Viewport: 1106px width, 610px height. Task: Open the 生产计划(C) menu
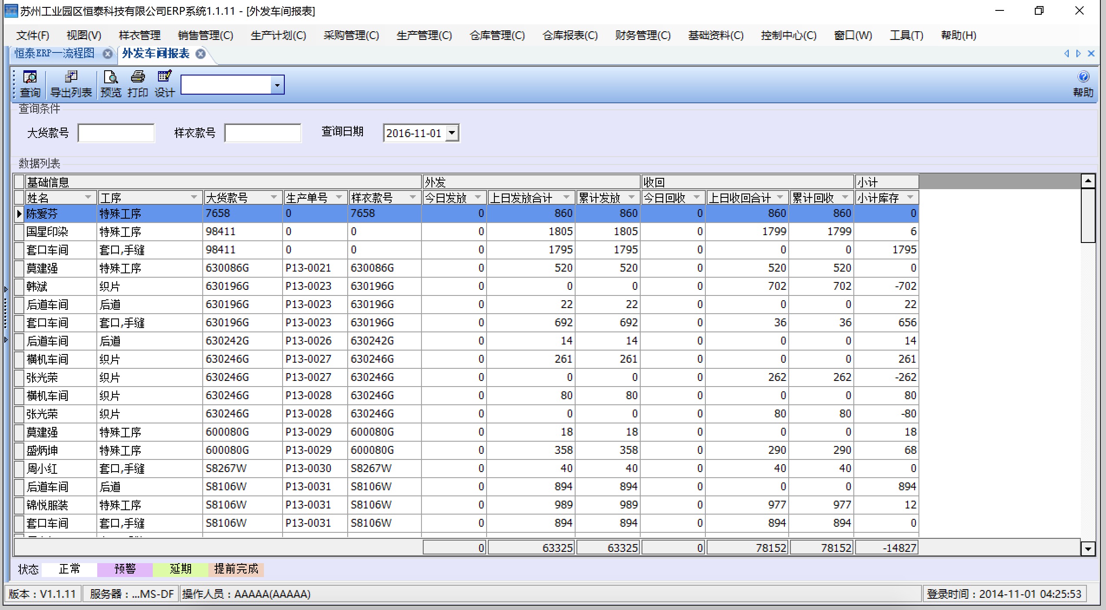(x=278, y=35)
